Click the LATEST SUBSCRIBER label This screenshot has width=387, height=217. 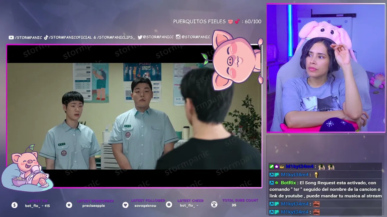pos(95,201)
